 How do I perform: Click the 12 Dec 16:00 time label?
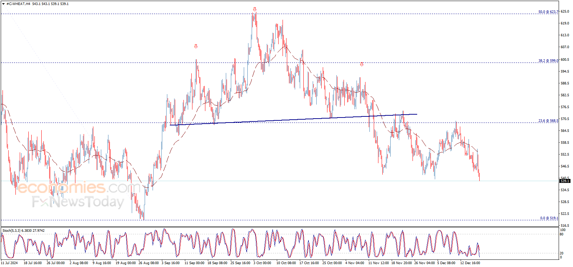(x=470, y=263)
